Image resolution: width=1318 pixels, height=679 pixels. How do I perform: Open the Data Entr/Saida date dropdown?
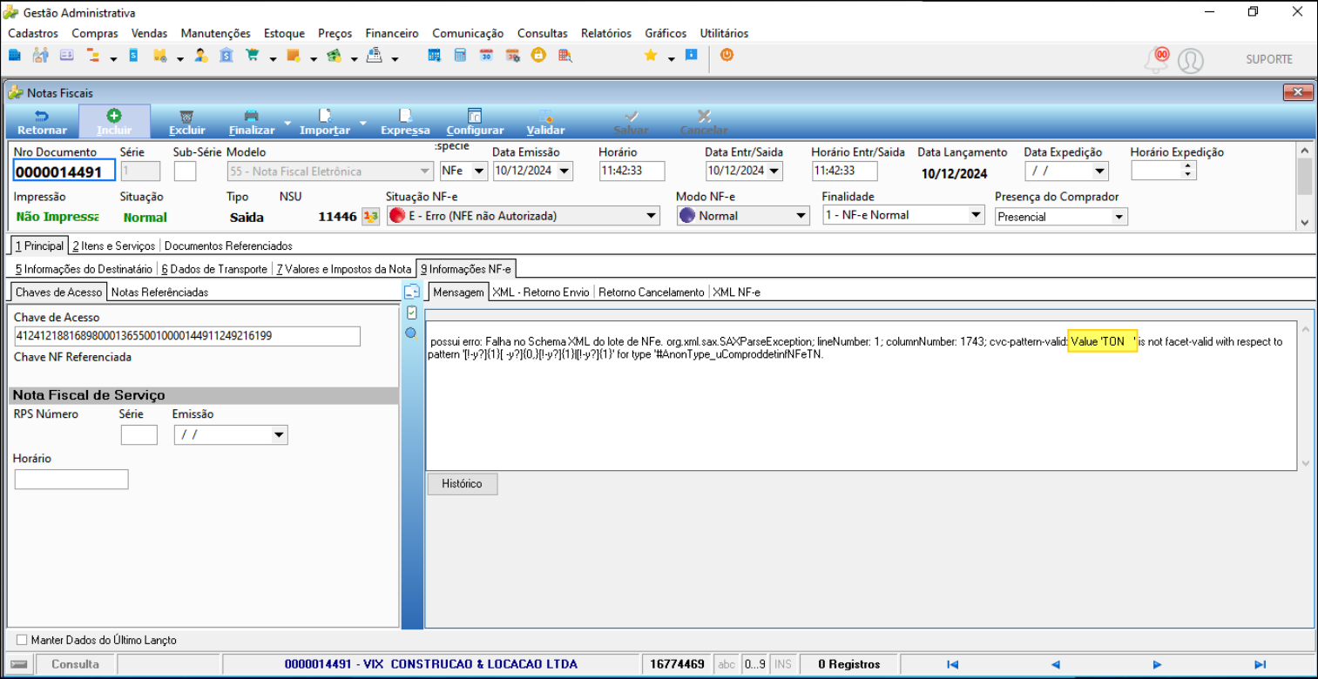[x=774, y=171]
